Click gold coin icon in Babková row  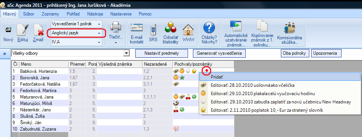click(194, 71)
